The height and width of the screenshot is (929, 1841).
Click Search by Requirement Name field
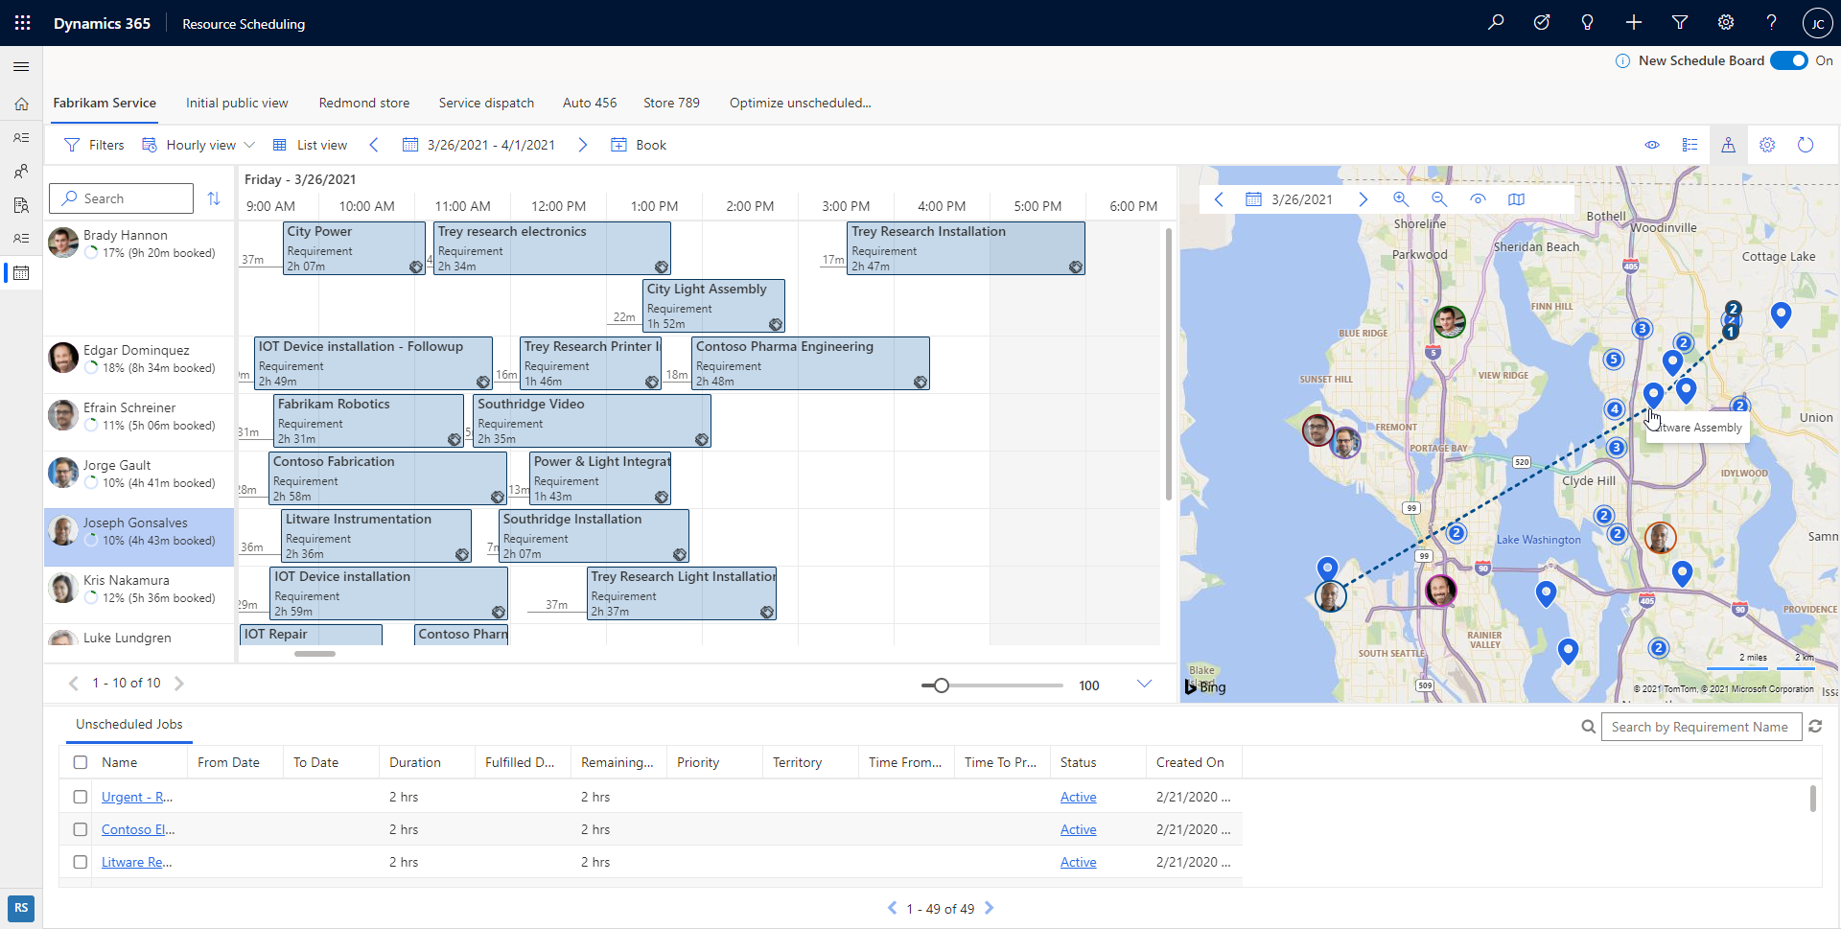coord(1701,727)
